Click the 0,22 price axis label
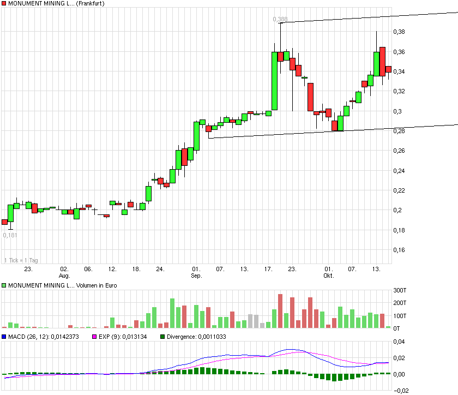This screenshot has width=458, height=395. click(x=399, y=190)
